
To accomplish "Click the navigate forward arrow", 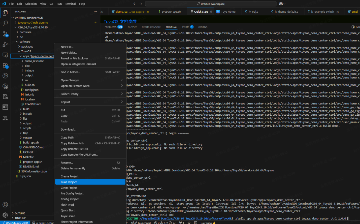I will (x=141, y=4).
